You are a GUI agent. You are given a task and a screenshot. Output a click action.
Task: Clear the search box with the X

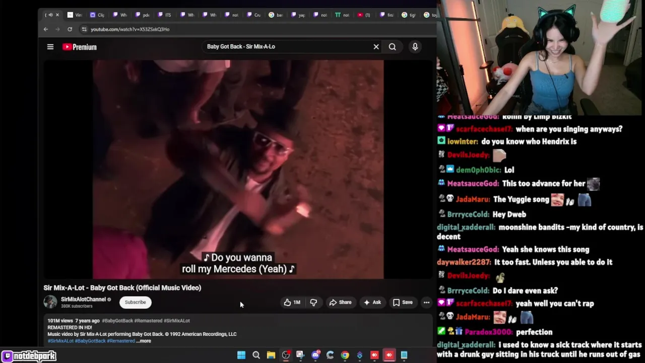click(x=376, y=46)
